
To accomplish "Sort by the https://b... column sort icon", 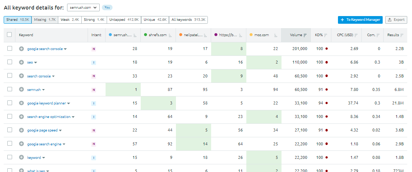I will click(240, 35).
